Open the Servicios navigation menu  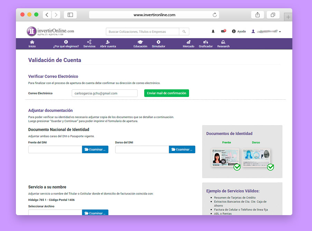click(89, 44)
